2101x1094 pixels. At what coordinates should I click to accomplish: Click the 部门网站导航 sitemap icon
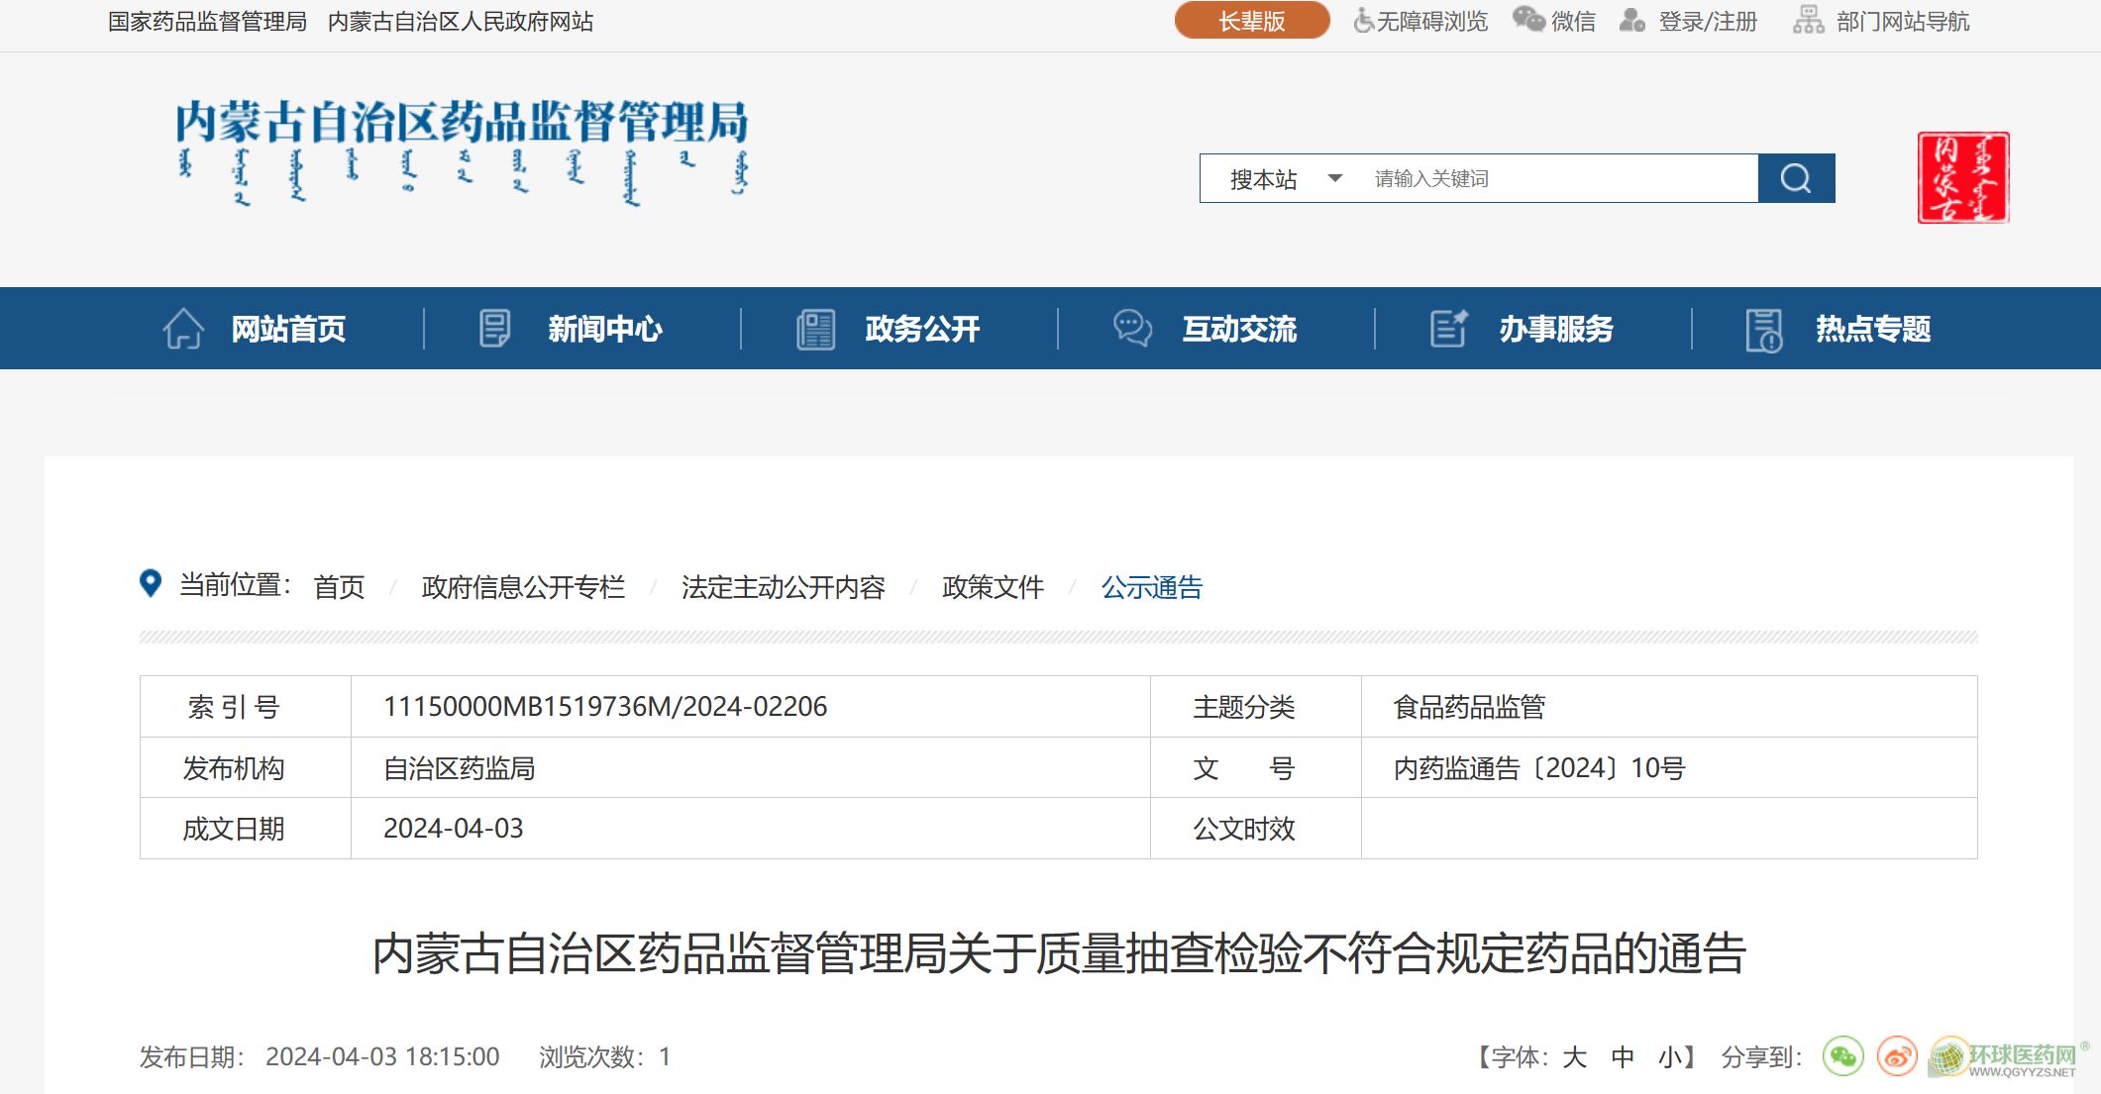pyautogui.click(x=1808, y=21)
